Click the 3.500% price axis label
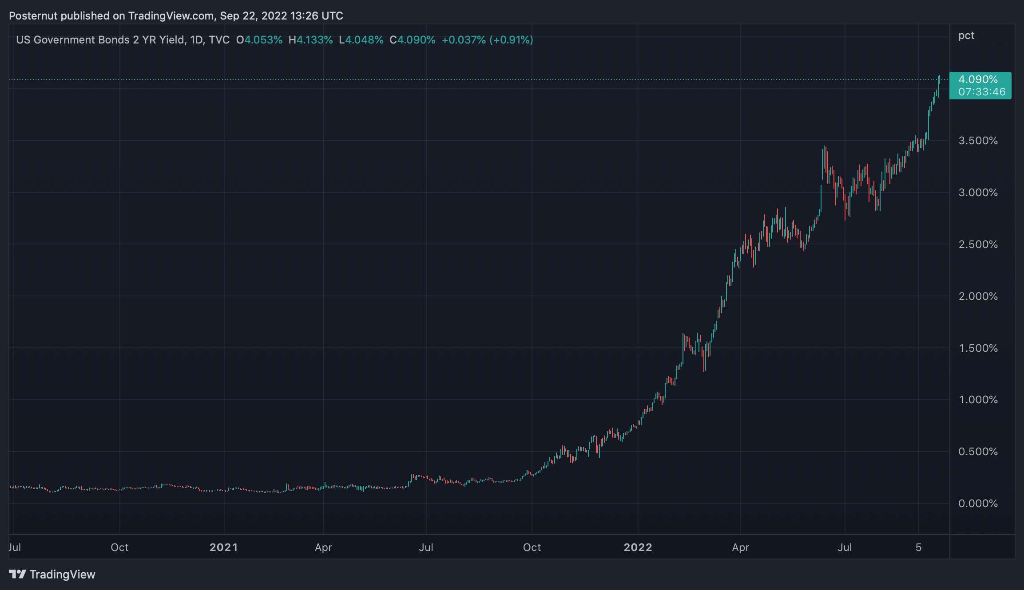The height and width of the screenshot is (590, 1024). point(978,141)
